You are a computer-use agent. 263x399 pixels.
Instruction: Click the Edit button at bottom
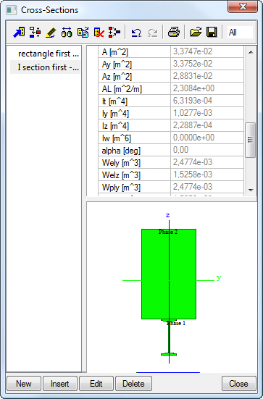(96, 384)
